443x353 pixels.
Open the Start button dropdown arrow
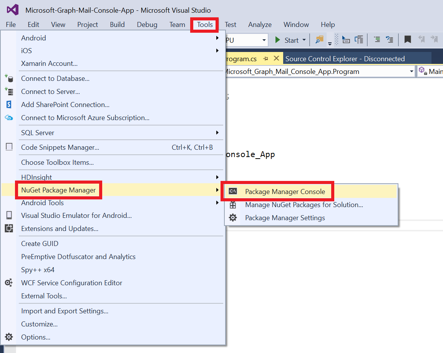pos(304,40)
